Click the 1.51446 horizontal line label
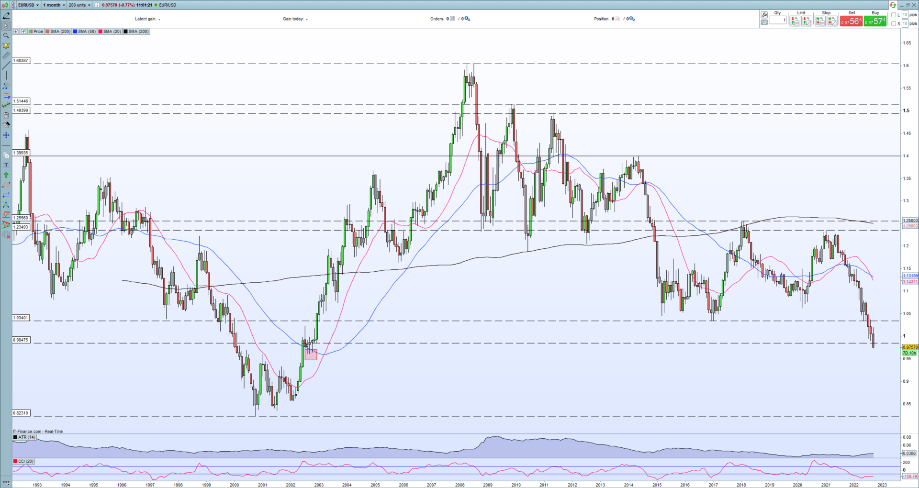The image size is (919, 488). [x=21, y=101]
